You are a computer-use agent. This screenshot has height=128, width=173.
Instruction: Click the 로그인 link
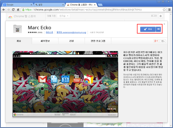[154, 16]
